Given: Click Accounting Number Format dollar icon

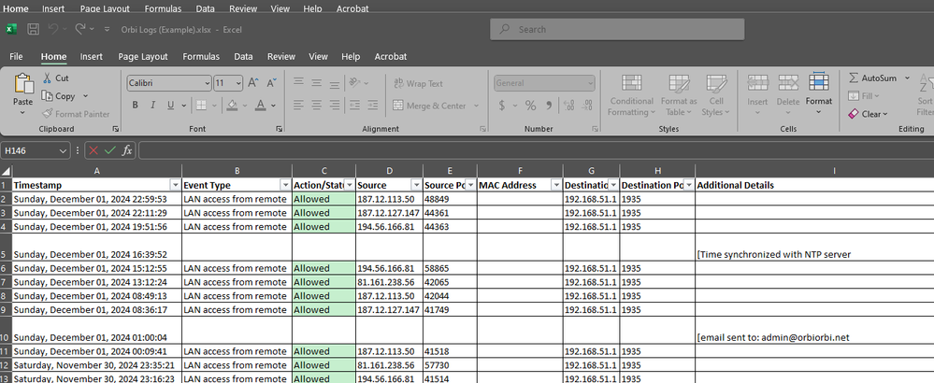Looking at the screenshot, I should (x=501, y=106).
